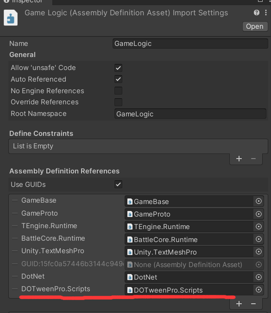Select the GUID:15fc0a57446b3144c949 list row

[x=72, y=264]
